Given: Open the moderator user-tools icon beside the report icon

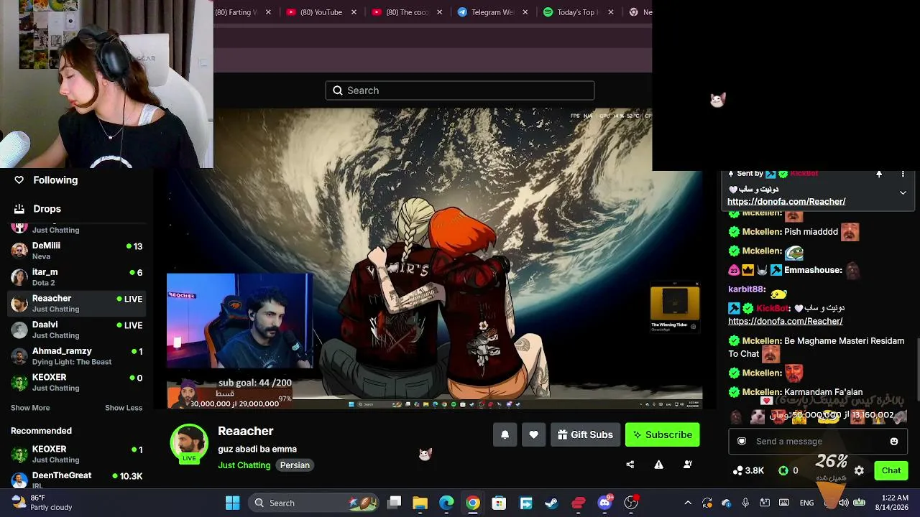Looking at the screenshot, I should click(x=687, y=465).
